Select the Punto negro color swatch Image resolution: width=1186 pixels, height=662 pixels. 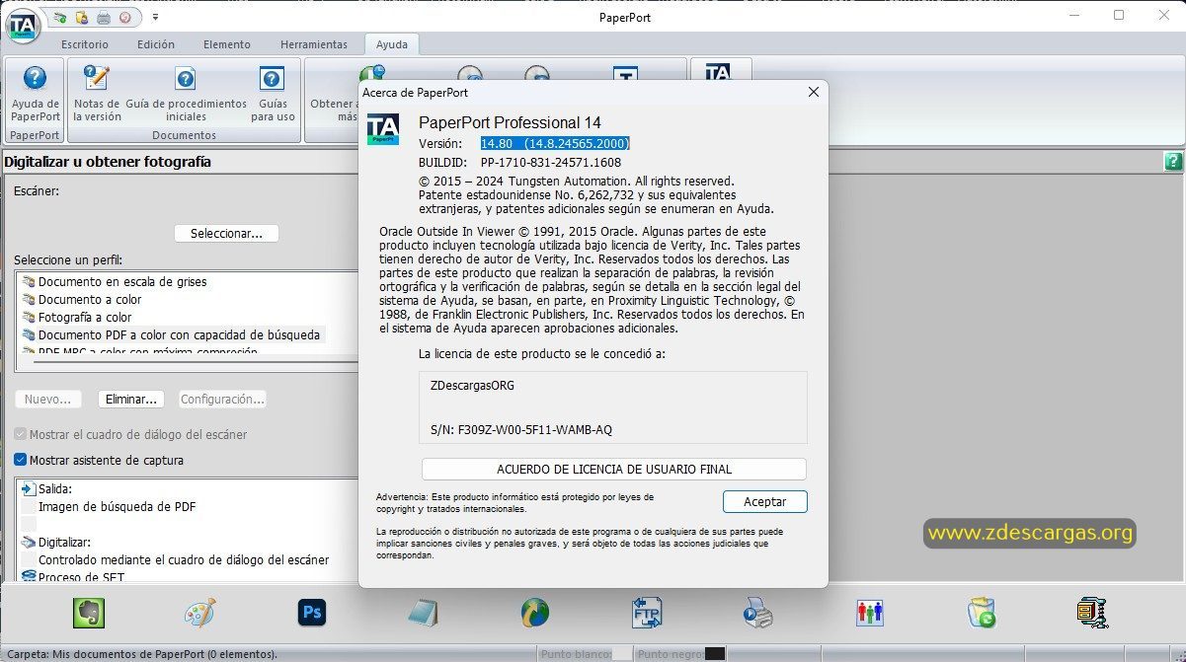[x=715, y=653]
